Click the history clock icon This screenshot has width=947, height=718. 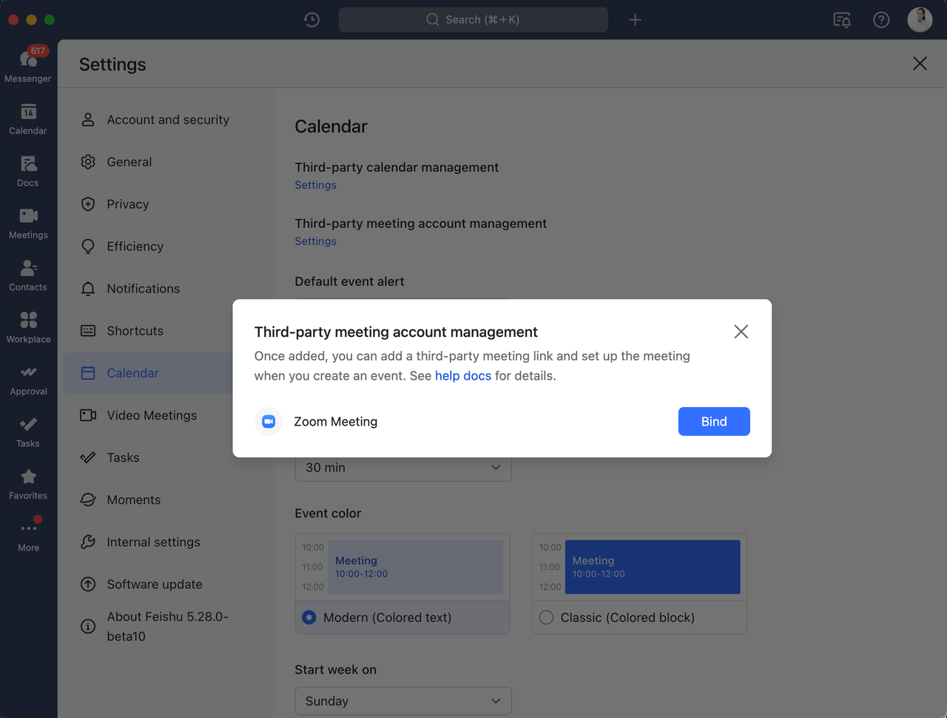coord(311,20)
